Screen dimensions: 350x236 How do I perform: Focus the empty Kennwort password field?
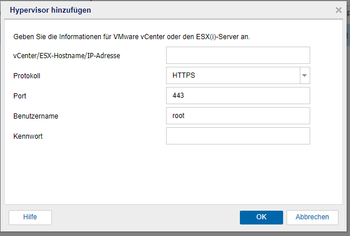238,136
